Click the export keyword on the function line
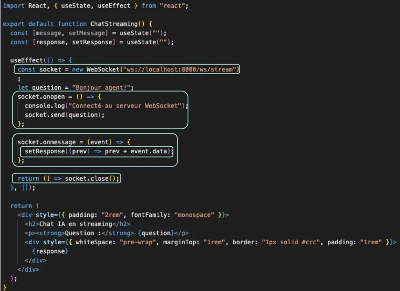This screenshot has height=291, width=400. pos(14,24)
